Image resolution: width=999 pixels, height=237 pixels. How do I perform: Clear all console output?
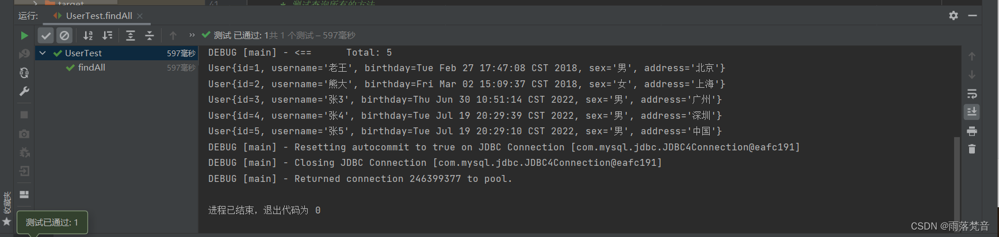[972, 149]
